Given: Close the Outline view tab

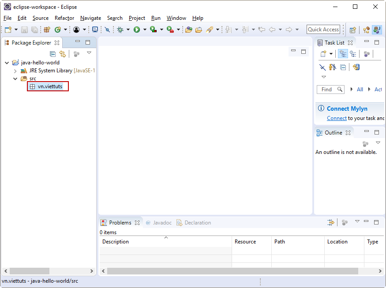Looking at the screenshot, I should [348, 133].
